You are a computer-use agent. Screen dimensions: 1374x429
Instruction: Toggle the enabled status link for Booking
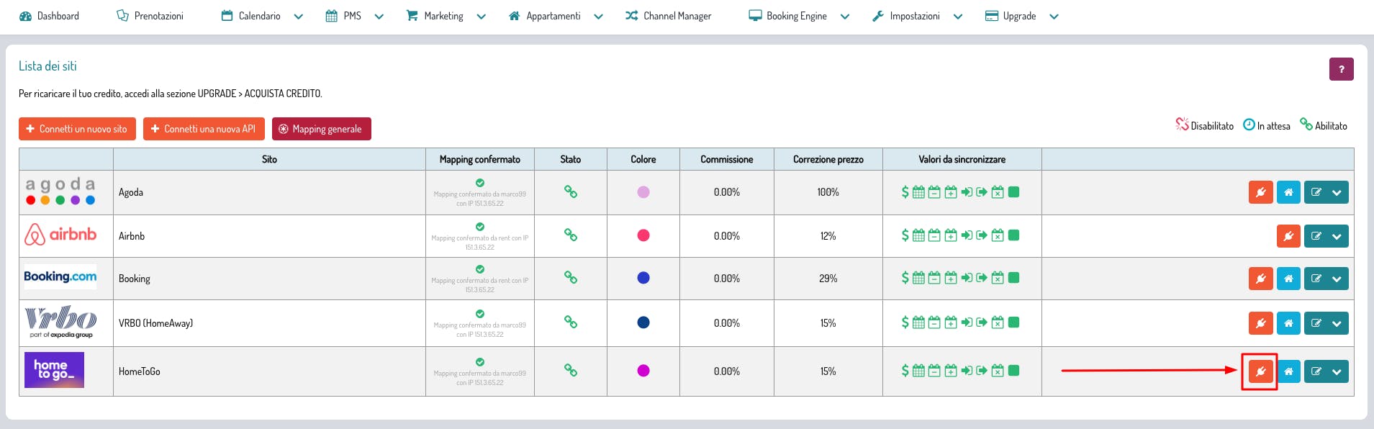click(x=570, y=278)
